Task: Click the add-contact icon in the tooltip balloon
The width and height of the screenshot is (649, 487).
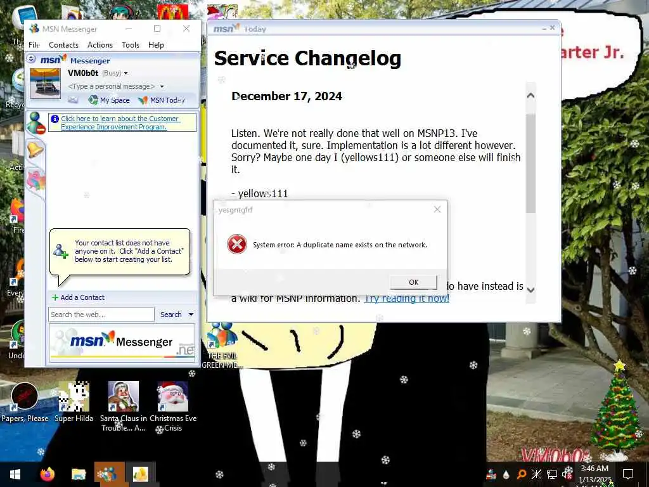Action: coord(60,251)
